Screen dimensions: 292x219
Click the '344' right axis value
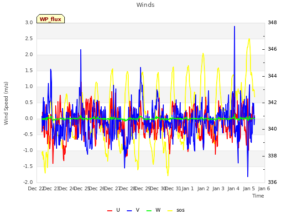coord(272,76)
